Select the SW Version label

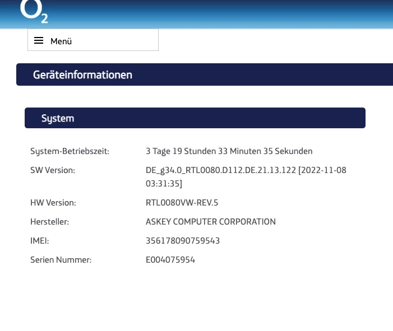[53, 170]
